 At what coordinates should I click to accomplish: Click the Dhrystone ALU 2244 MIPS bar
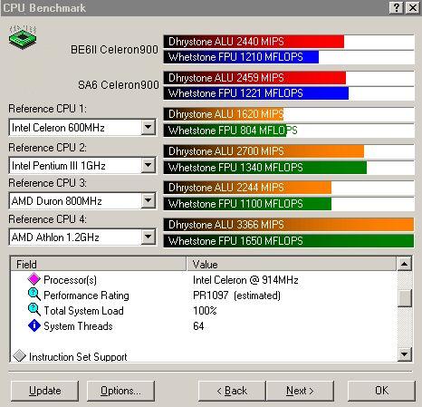247,188
